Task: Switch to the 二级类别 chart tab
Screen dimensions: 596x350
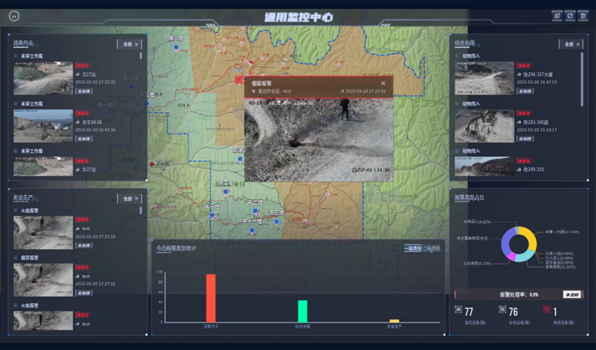Action: coord(432,249)
